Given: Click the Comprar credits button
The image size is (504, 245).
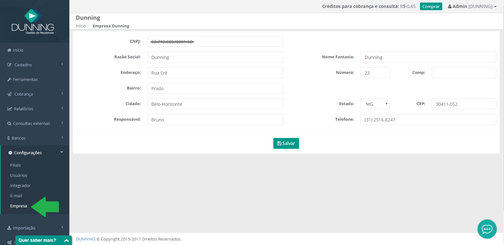Looking at the screenshot, I should pos(431,6).
